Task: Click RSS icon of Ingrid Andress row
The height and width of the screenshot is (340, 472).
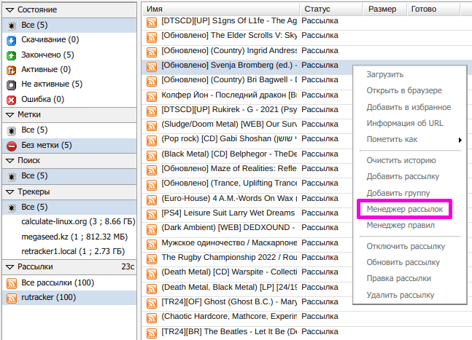Action: point(152,52)
